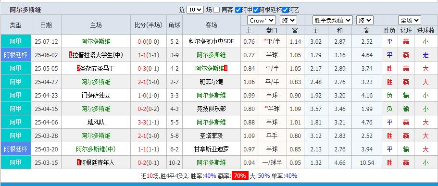Open team 班菲尔德

pyautogui.click(x=211, y=82)
